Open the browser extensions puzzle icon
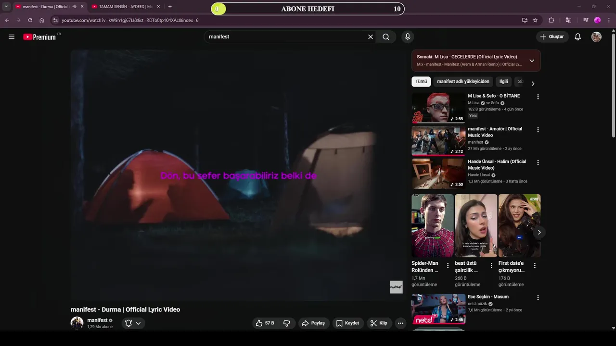This screenshot has width=616, height=346. tap(552, 20)
